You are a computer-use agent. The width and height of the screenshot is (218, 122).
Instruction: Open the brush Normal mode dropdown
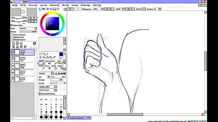(x=52, y=74)
